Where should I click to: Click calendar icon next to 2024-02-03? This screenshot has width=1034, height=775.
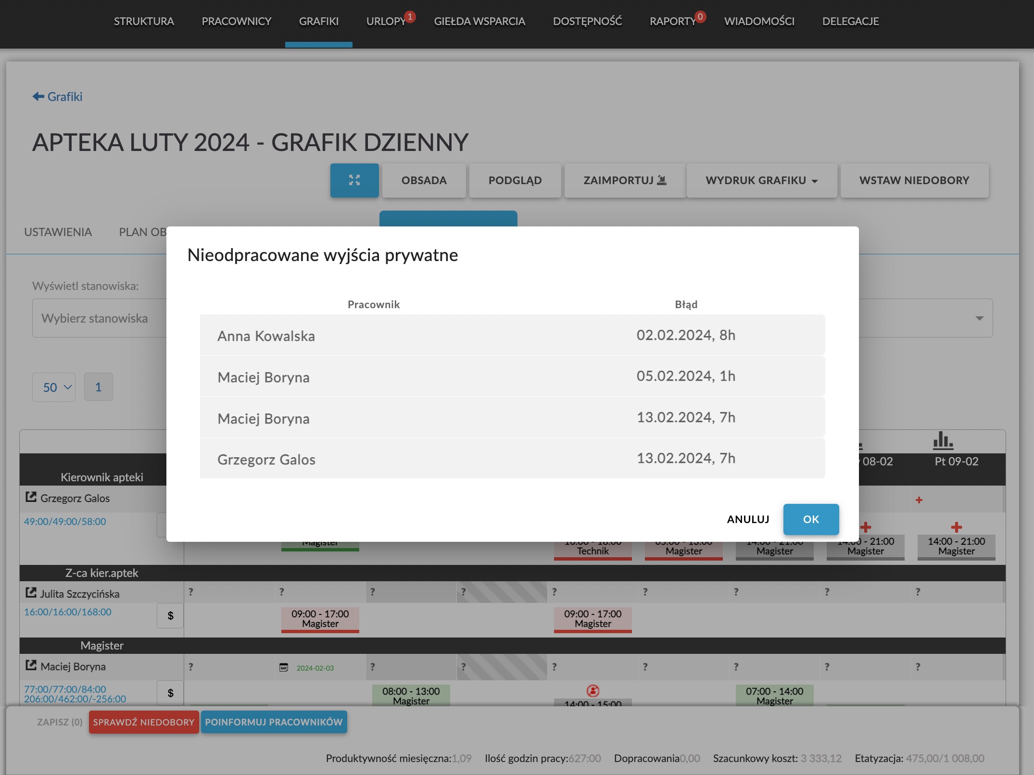pyautogui.click(x=284, y=667)
